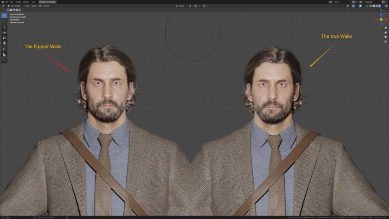The height and width of the screenshot is (219, 389).
Task: Choose the Scale tool
Action: (4, 38)
